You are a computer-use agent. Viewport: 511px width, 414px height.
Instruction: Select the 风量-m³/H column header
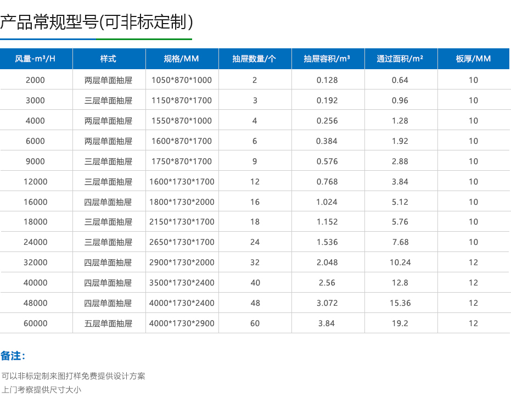click(36, 59)
